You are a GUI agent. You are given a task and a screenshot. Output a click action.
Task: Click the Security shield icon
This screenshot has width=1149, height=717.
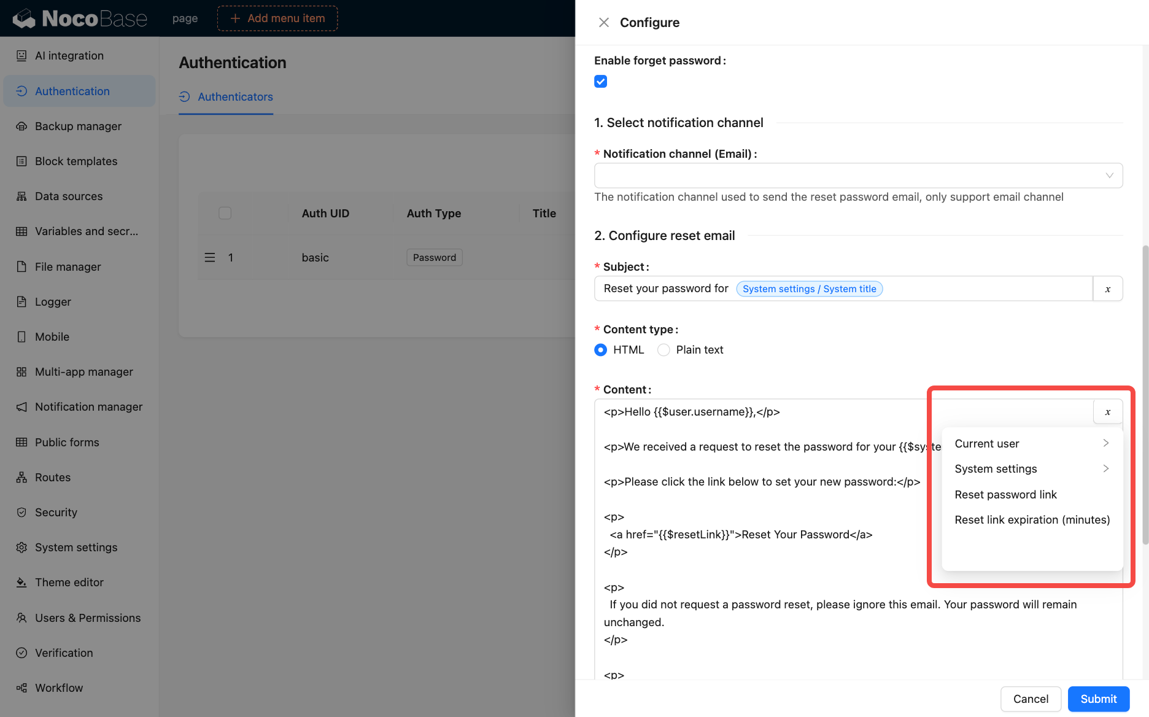coord(21,513)
